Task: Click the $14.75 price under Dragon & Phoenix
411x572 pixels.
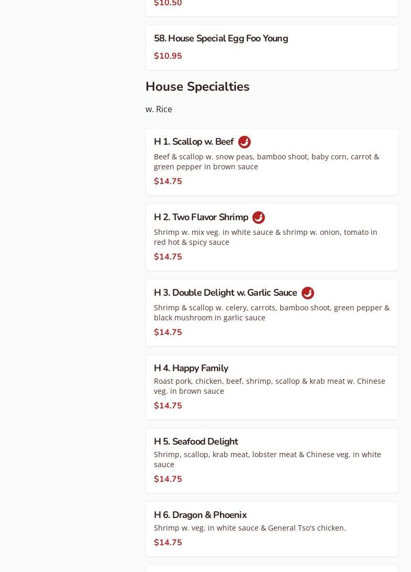Action: [x=168, y=543]
